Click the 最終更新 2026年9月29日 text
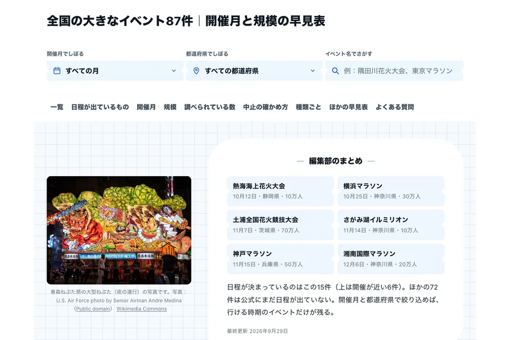Viewport: 510px width, 340px height. [x=257, y=331]
